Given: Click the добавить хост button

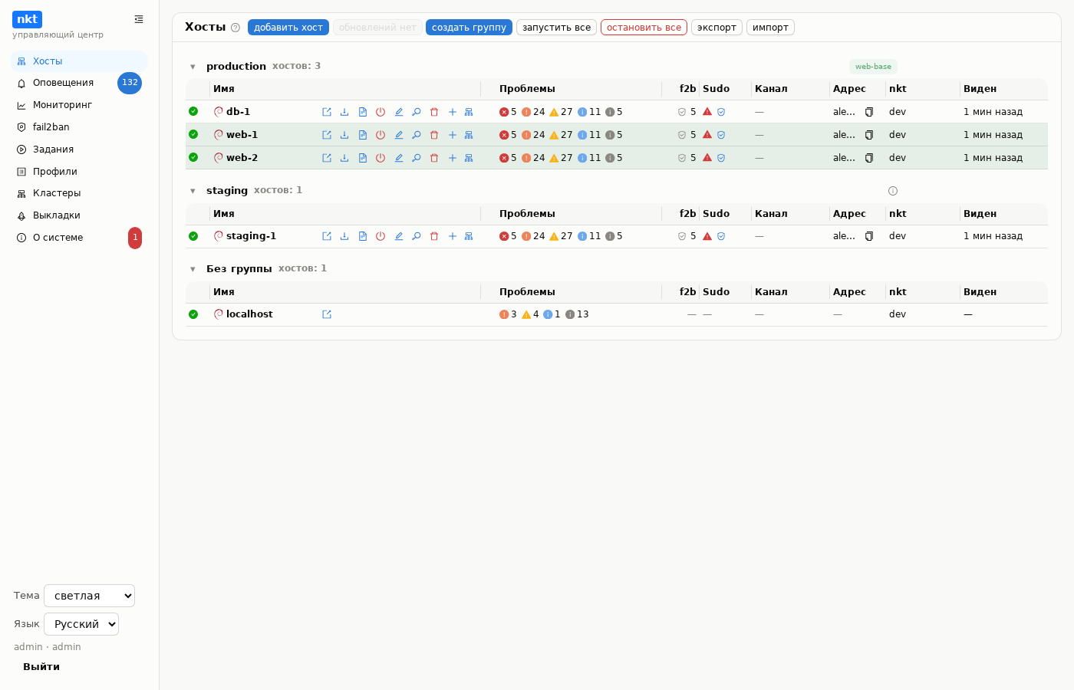Looking at the screenshot, I should point(288,28).
